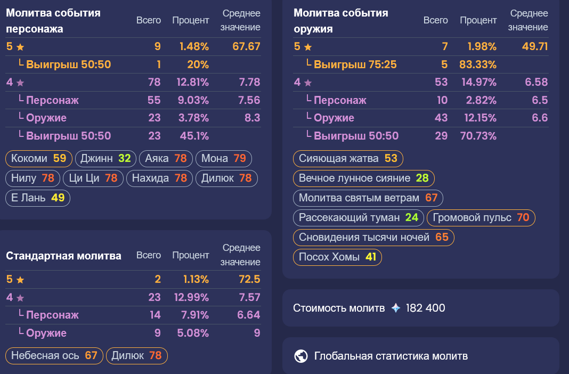Click the globe icon beside Глобальная статистика молитв
Viewport: 569px width, 374px height.
coord(301,356)
